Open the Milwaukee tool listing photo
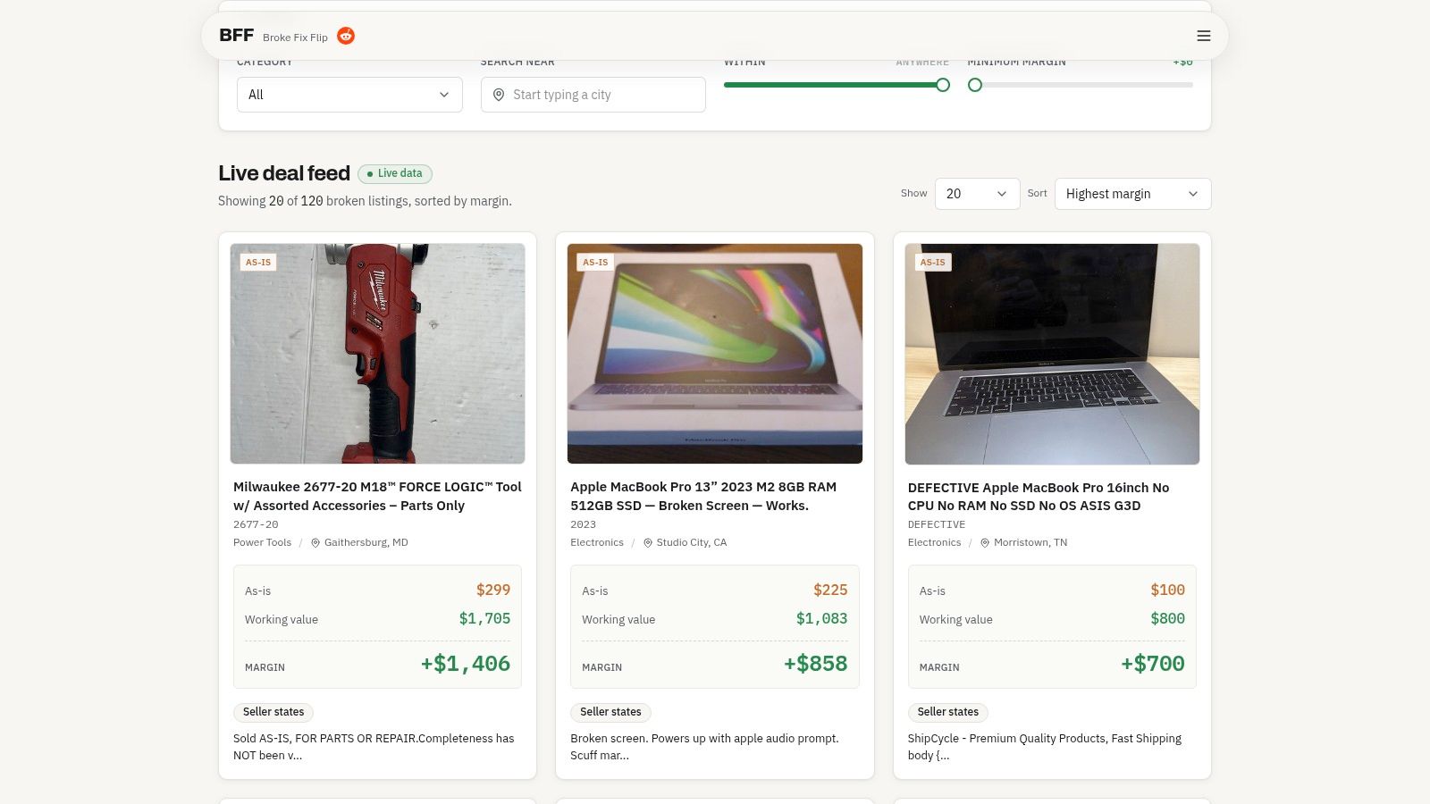This screenshot has width=1430, height=804. click(377, 354)
